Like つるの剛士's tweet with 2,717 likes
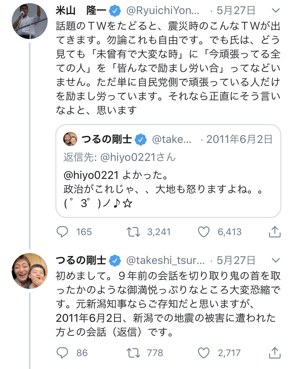Image resolution: width=293 pixels, height=369 pixels. point(204,353)
